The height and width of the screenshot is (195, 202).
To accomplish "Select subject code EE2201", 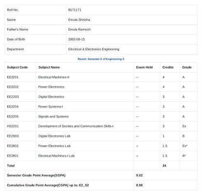I will pyautogui.click(x=13, y=77).
